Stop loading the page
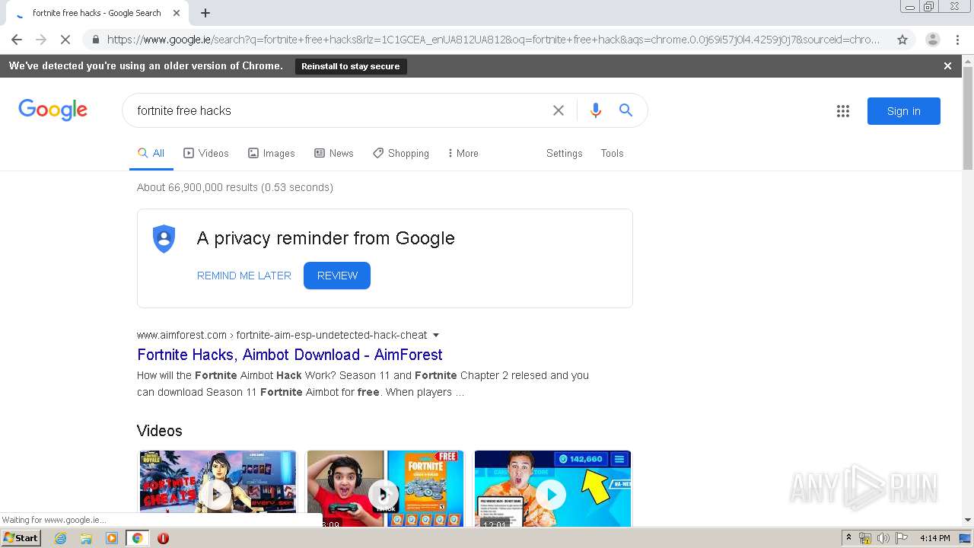 click(x=65, y=40)
